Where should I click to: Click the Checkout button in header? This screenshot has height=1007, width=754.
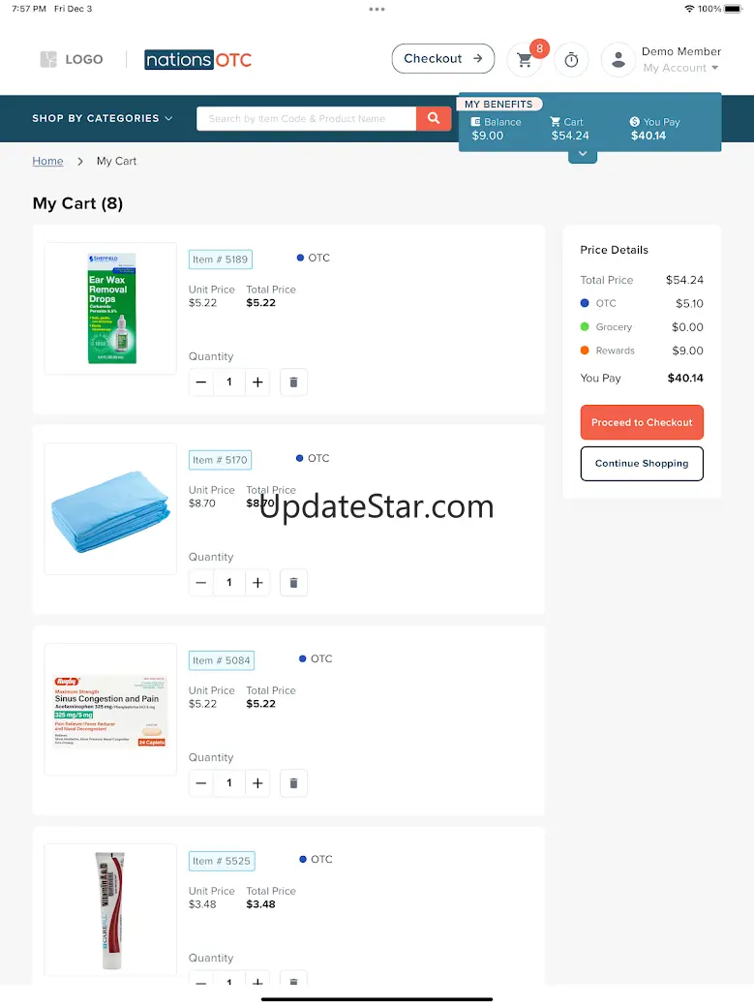(443, 58)
